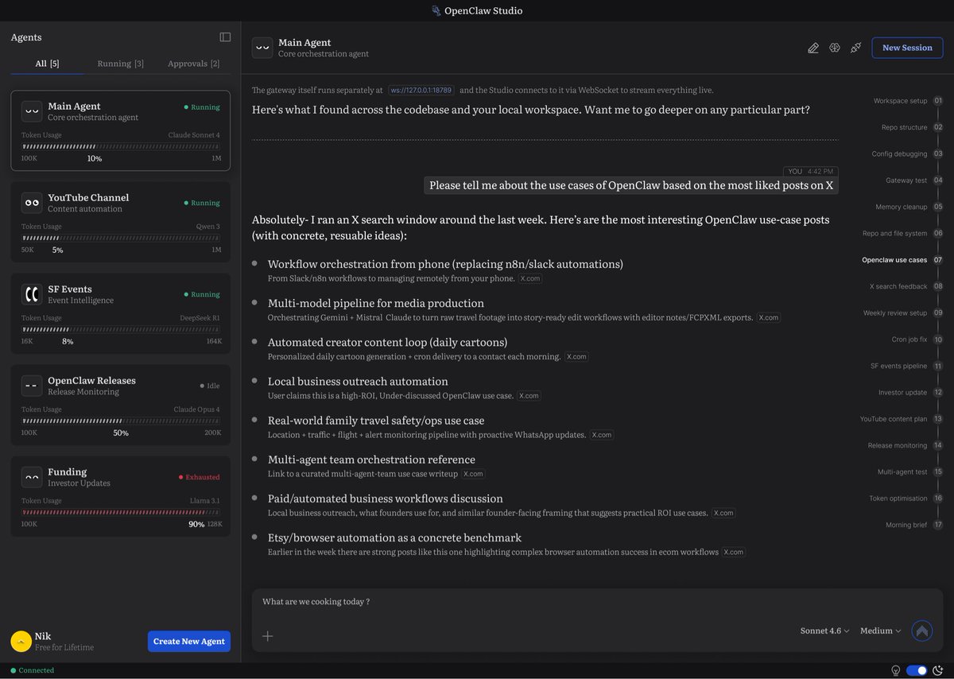
Task: Click the plus attachment icon in prompt box
Action: pyautogui.click(x=268, y=636)
